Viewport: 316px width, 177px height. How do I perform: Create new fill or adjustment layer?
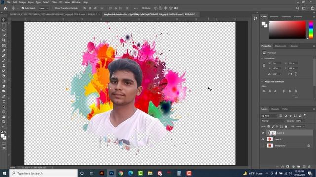293,167
